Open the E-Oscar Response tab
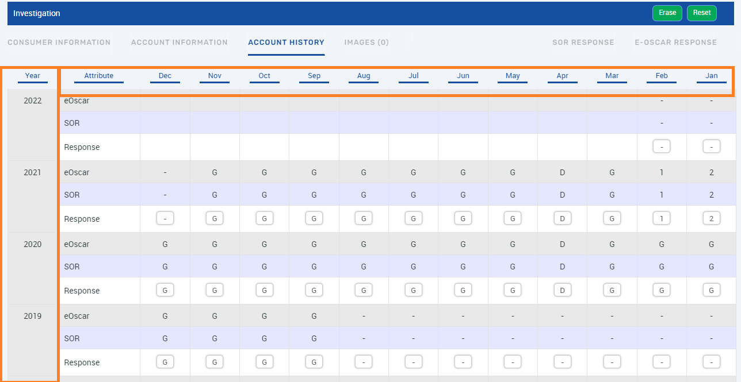The image size is (741, 382). pos(675,43)
